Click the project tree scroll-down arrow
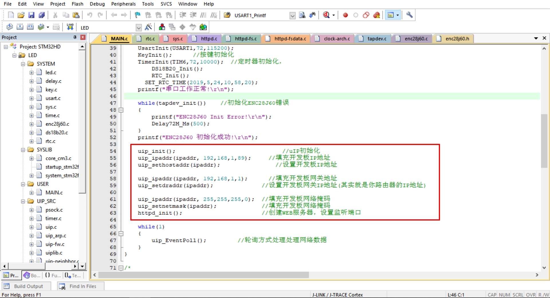This screenshot has height=298, width=550. click(82, 266)
